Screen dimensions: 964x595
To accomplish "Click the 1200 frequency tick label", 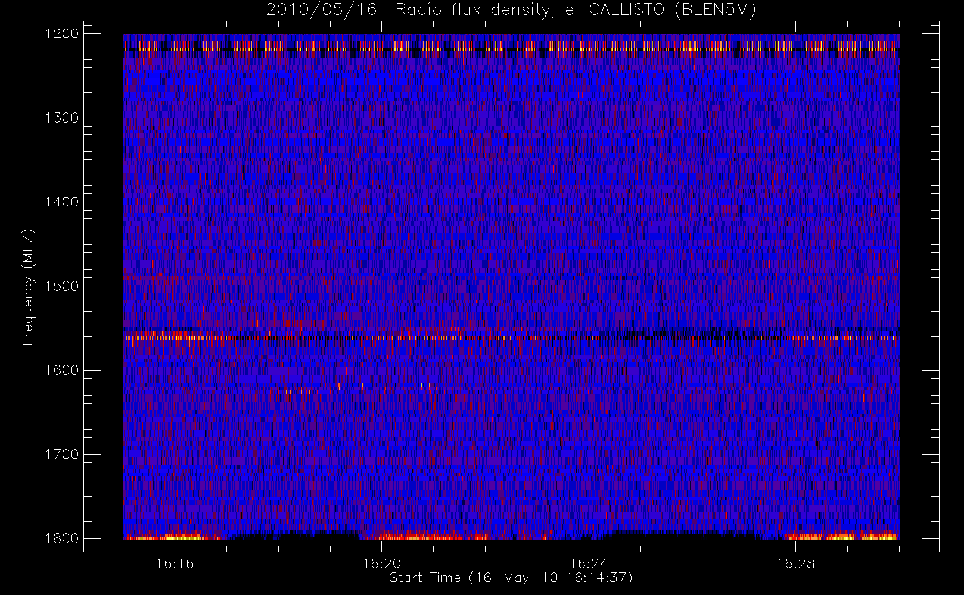I will coord(62,34).
